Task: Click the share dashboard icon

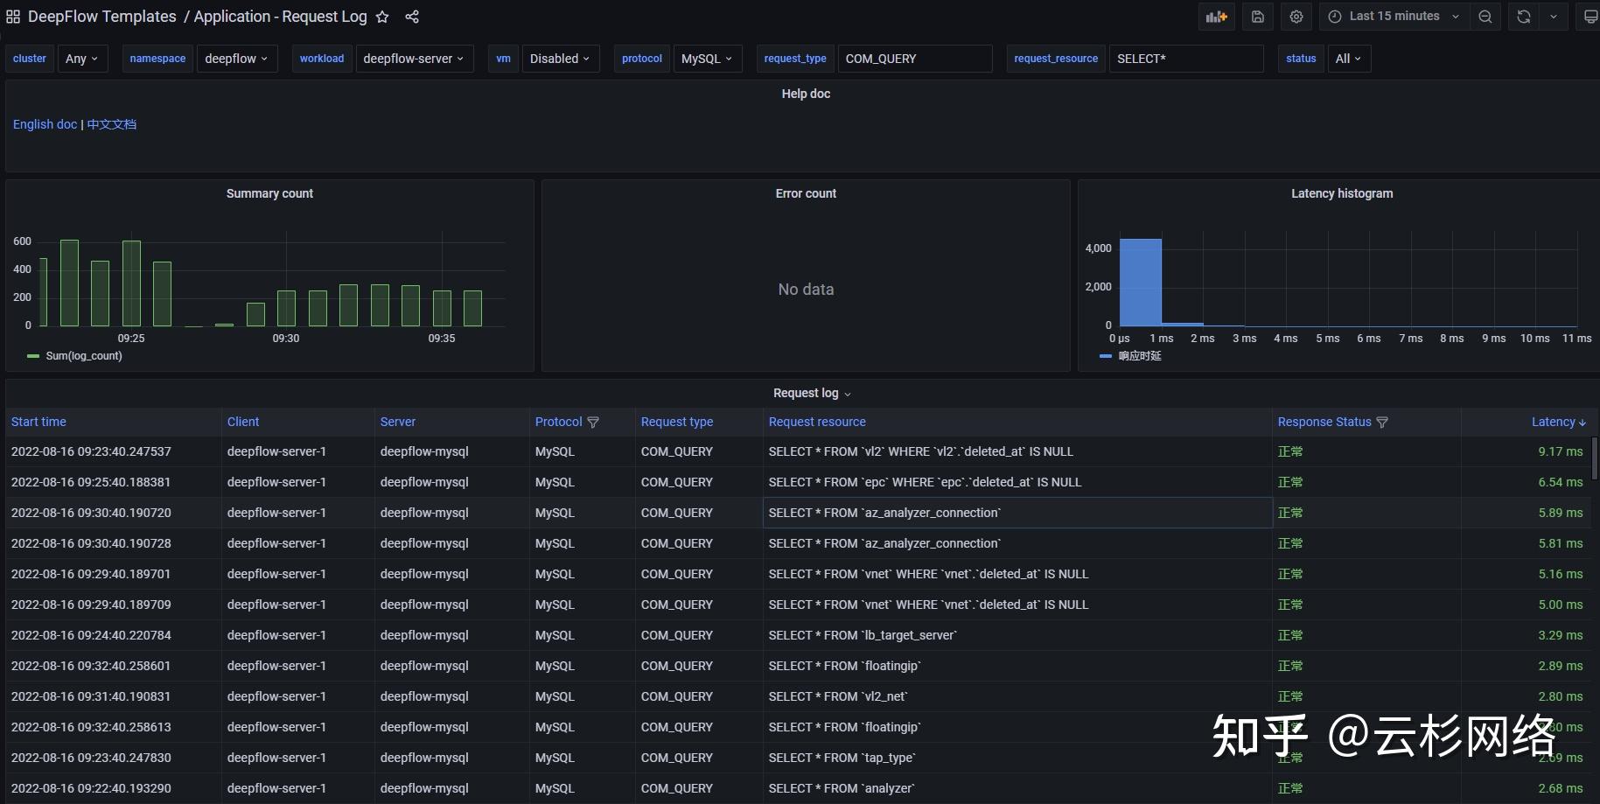Action: (412, 17)
